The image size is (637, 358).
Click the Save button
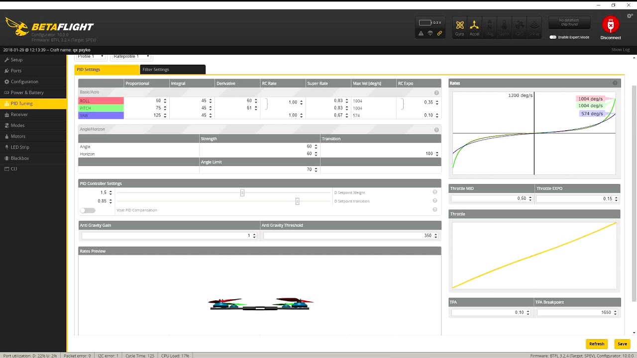pos(622,344)
